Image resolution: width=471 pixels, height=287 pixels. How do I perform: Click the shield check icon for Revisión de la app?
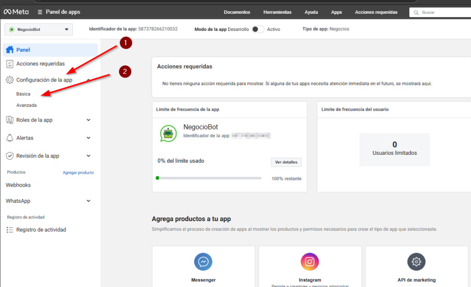pyautogui.click(x=10, y=156)
